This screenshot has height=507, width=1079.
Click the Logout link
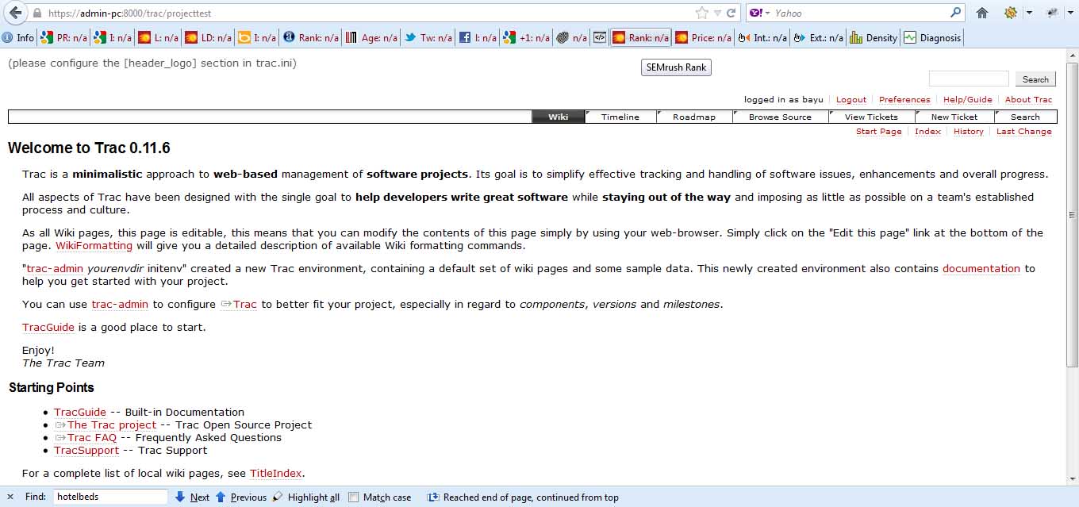[851, 99]
